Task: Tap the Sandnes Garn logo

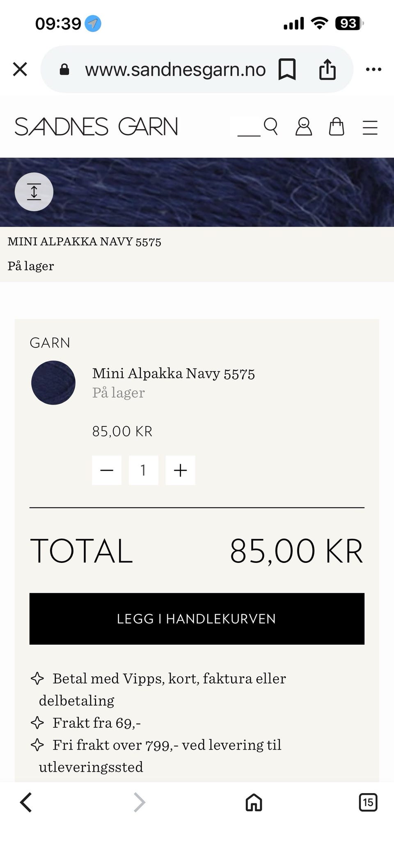Action: coord(96,127)
